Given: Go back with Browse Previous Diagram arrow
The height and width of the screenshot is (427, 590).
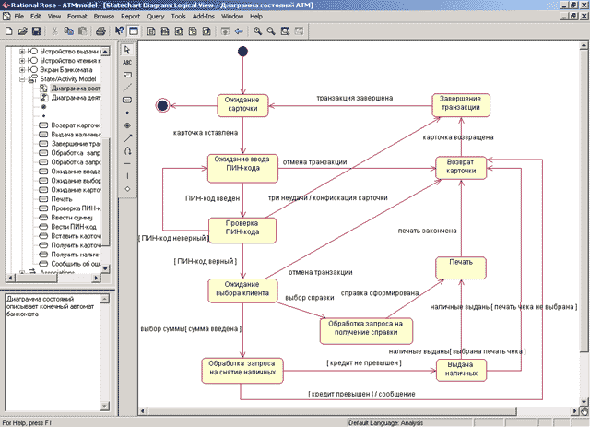Looking at the screenshot, I should click(x=239, y=30).
